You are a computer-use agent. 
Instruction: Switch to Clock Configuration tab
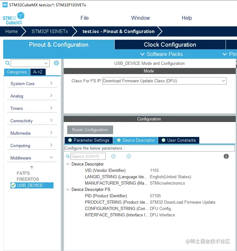point(170,45)
